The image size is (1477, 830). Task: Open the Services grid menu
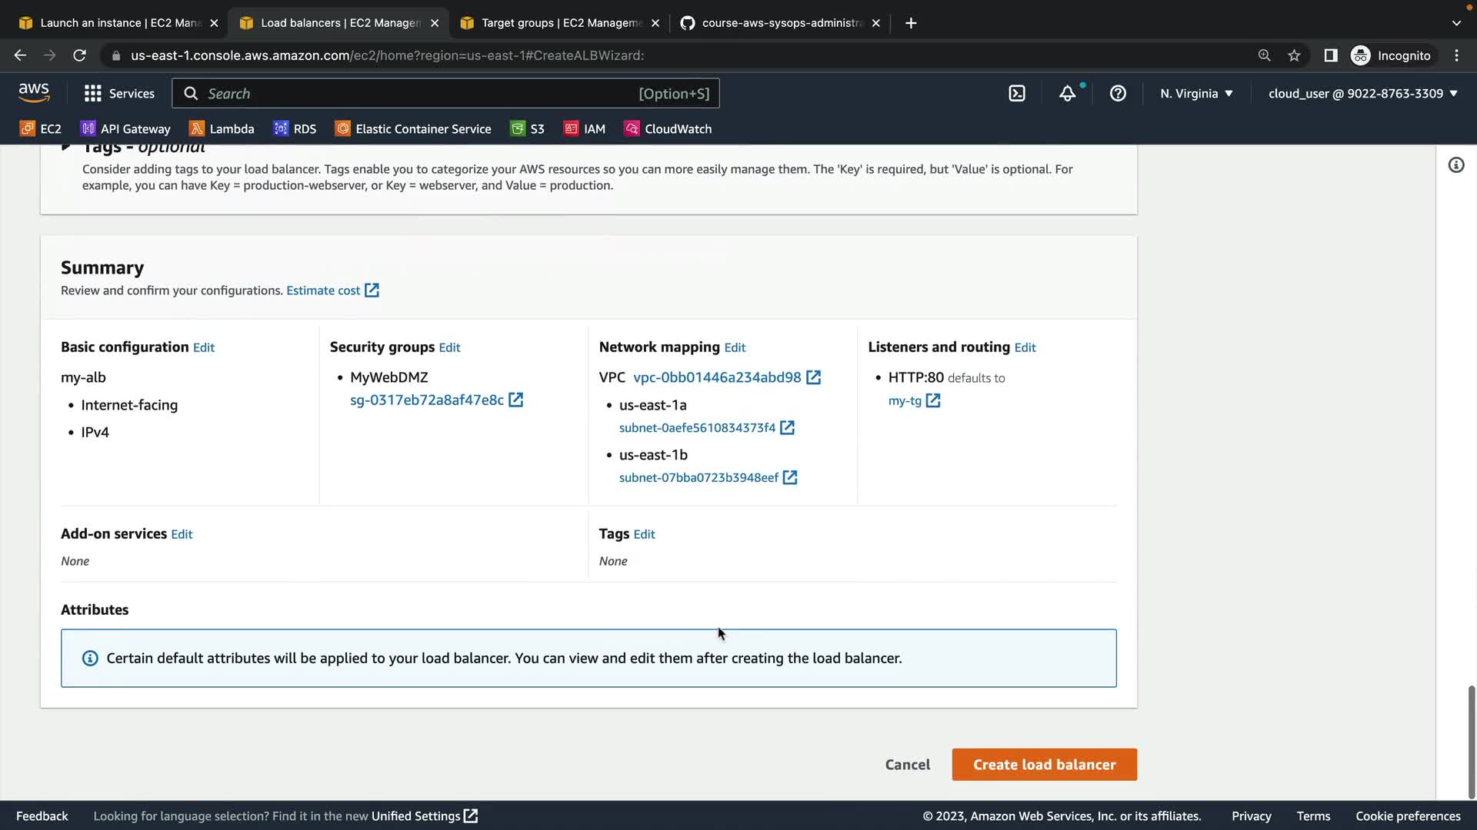[x=119, y=94]
